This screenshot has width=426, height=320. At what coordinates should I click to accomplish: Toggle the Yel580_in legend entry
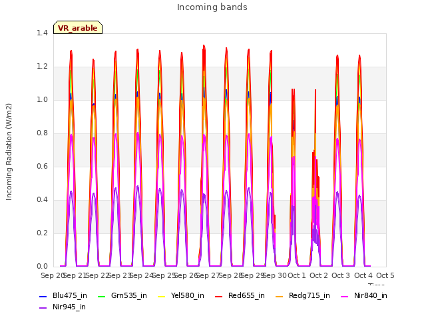181,296
